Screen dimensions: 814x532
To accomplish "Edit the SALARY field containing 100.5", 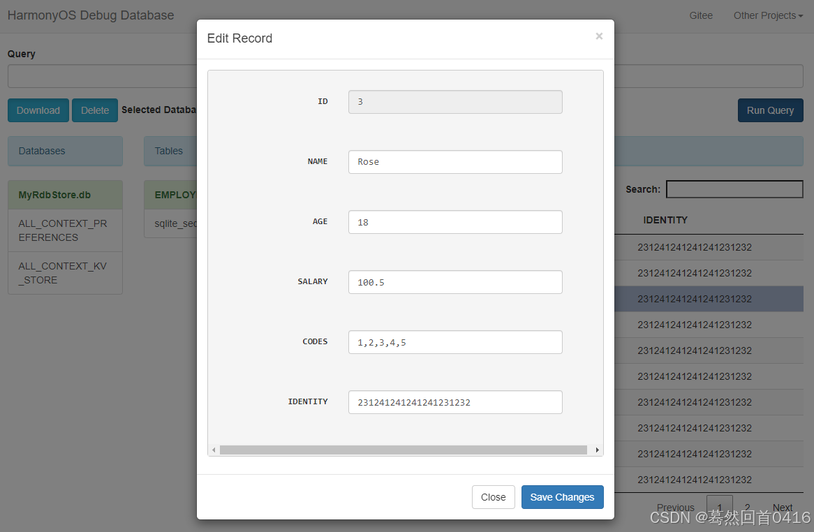I will tap(455, 282).
